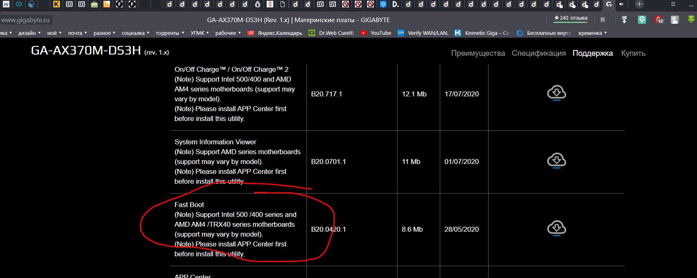The image size is (697, 278).
Task: Expand the моё bookmarks folder
Action: click(55, 33)
